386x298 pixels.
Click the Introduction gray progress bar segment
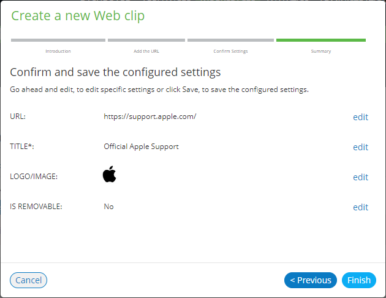pos(58,40)
